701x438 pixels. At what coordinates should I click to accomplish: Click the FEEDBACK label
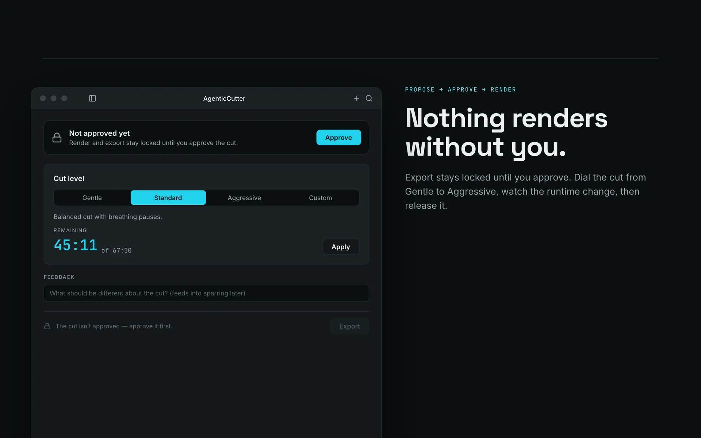(59, 277)
